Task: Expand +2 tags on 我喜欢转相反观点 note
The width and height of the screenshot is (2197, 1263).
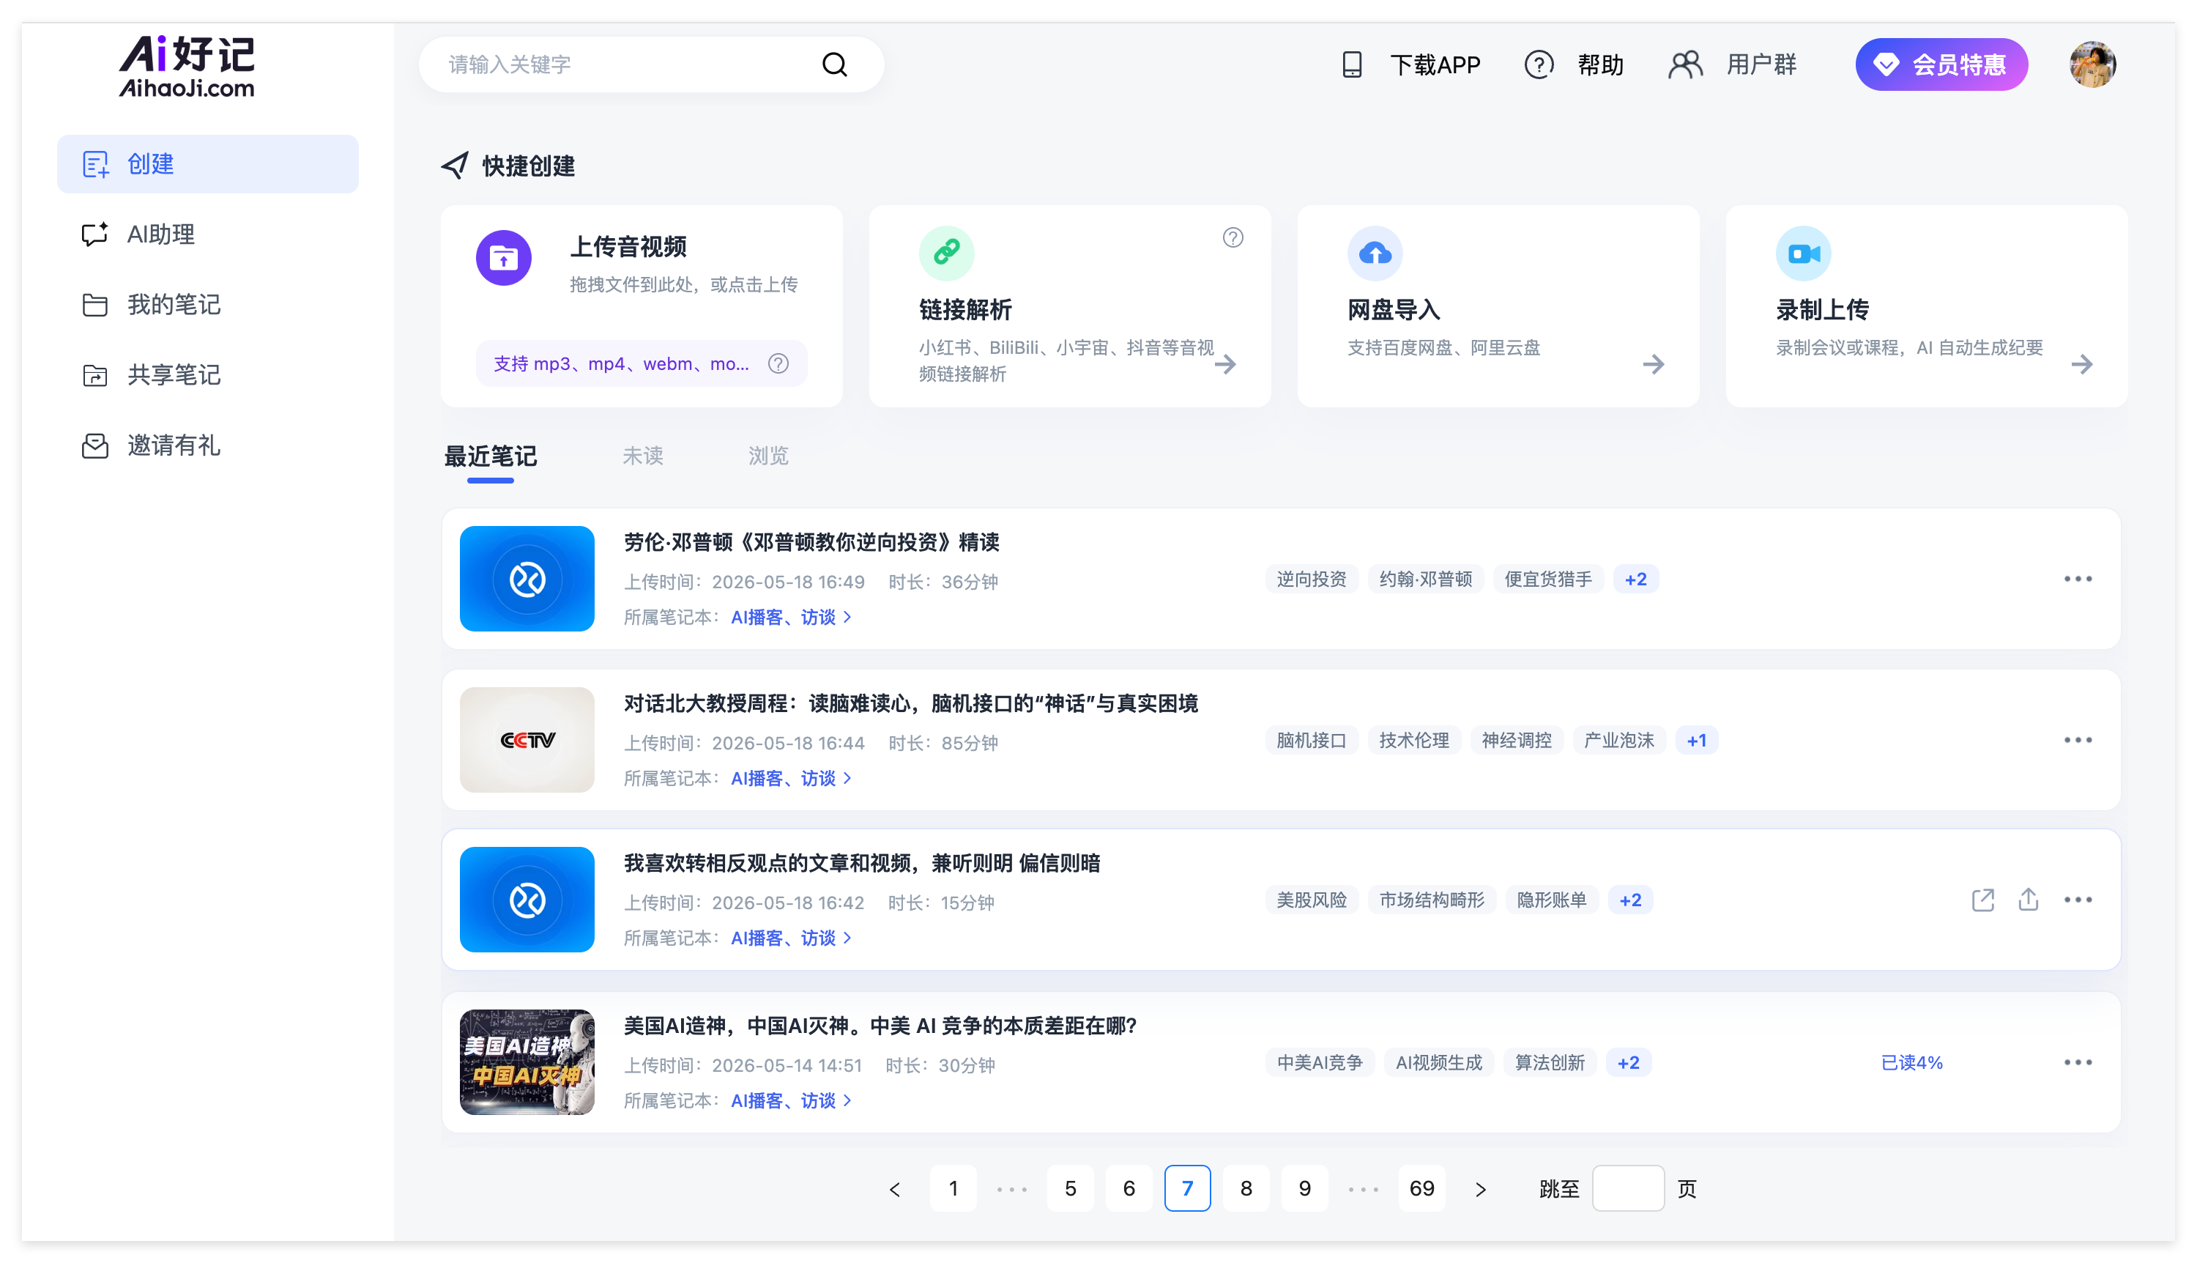Action: pos(1629,900)
